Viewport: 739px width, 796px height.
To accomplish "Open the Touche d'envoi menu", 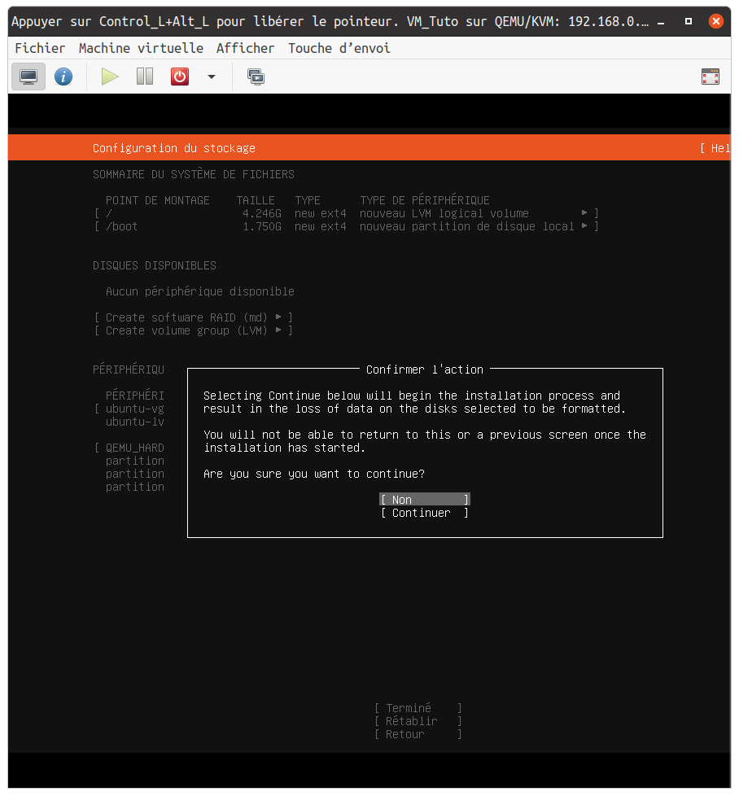I will [339, 48].
